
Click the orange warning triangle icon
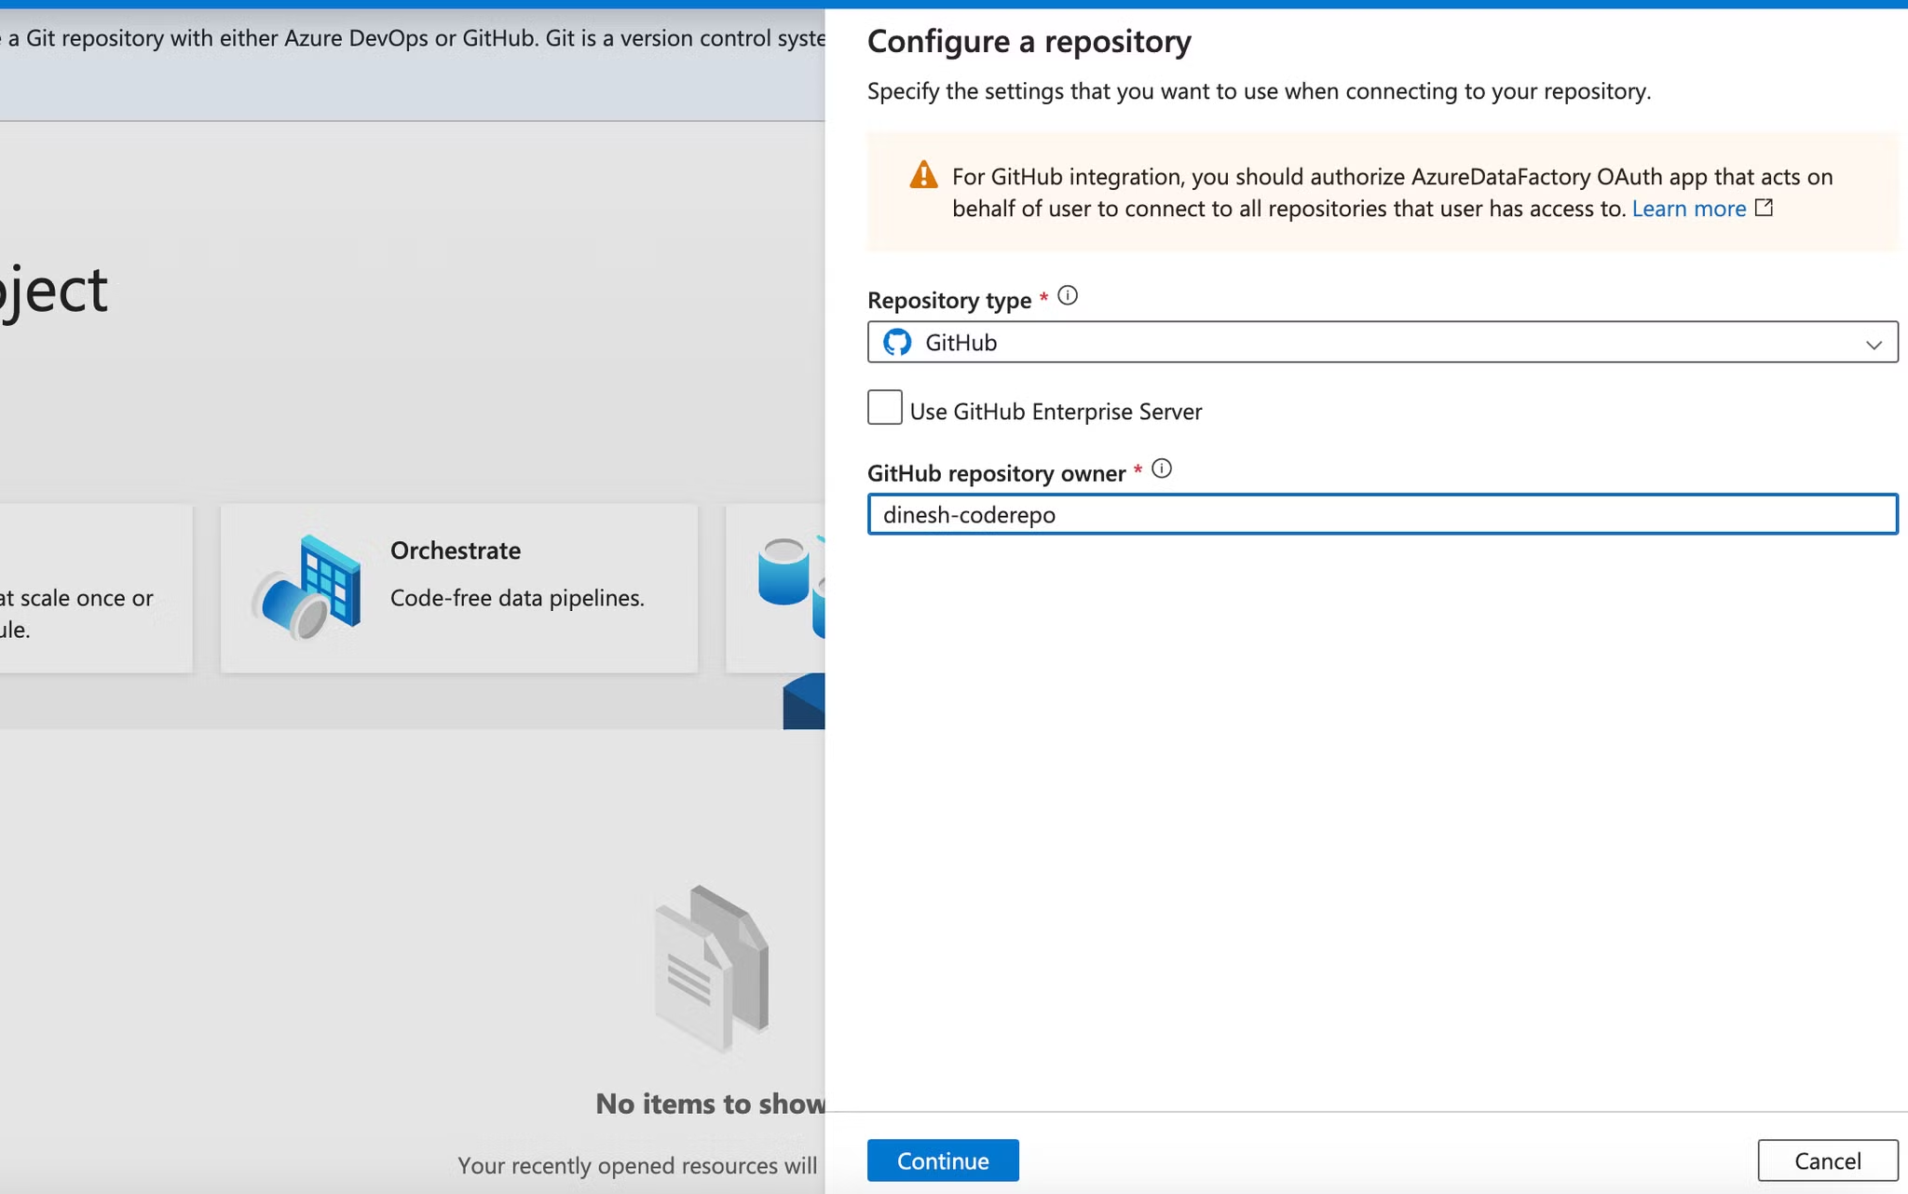click(x=923, y=175)
